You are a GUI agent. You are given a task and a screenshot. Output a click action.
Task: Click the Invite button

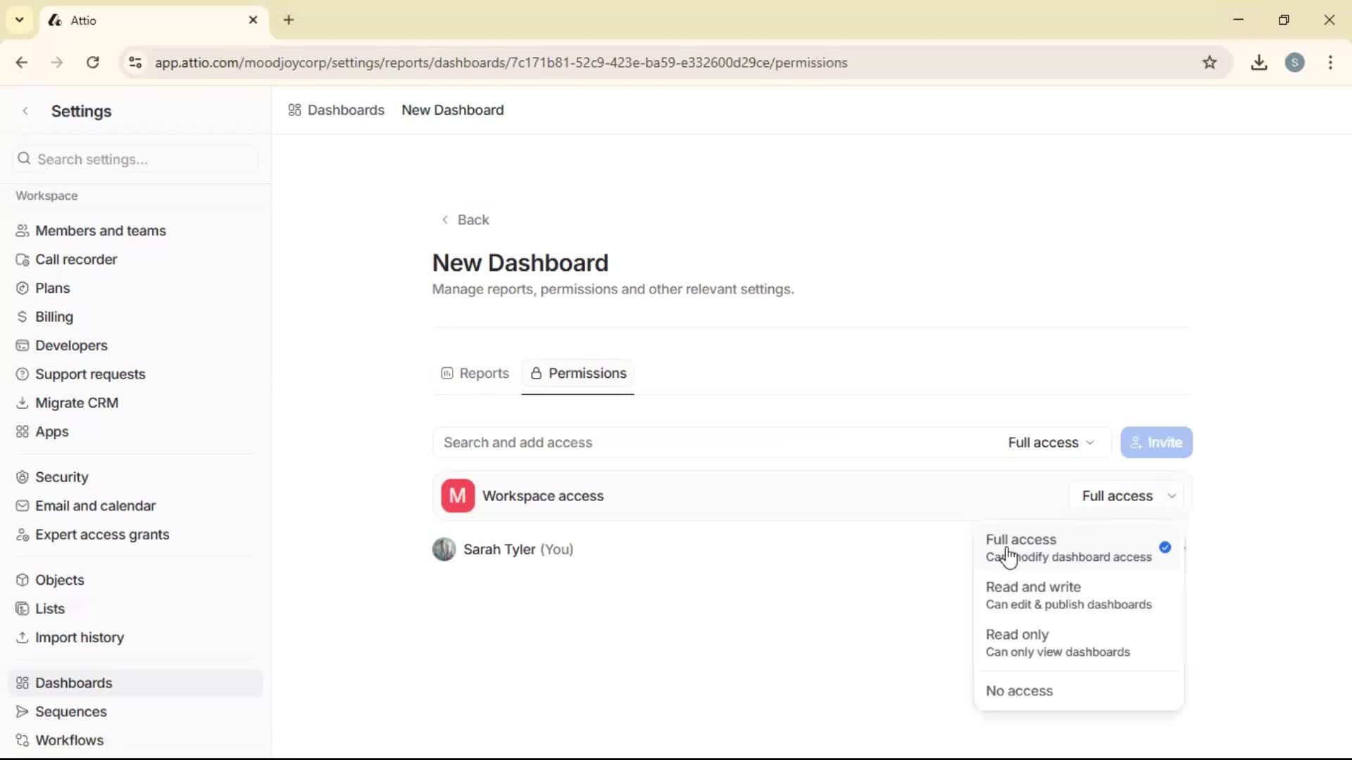(x=1156, y=442)
